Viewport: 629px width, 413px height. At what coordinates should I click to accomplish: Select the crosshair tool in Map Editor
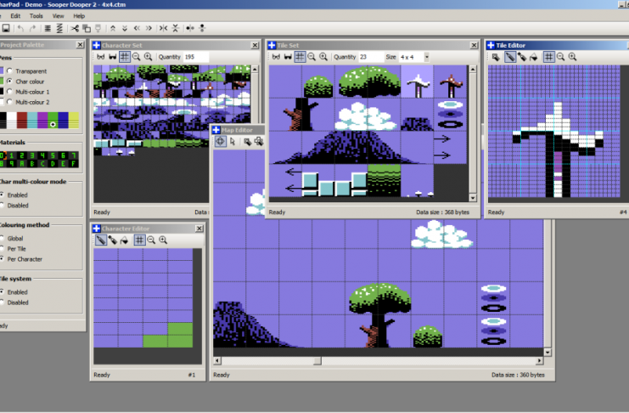point(220,141)
